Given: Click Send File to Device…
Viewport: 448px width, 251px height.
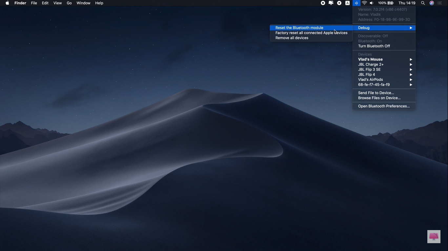Looking at the screenshot, I should point(384,93).
